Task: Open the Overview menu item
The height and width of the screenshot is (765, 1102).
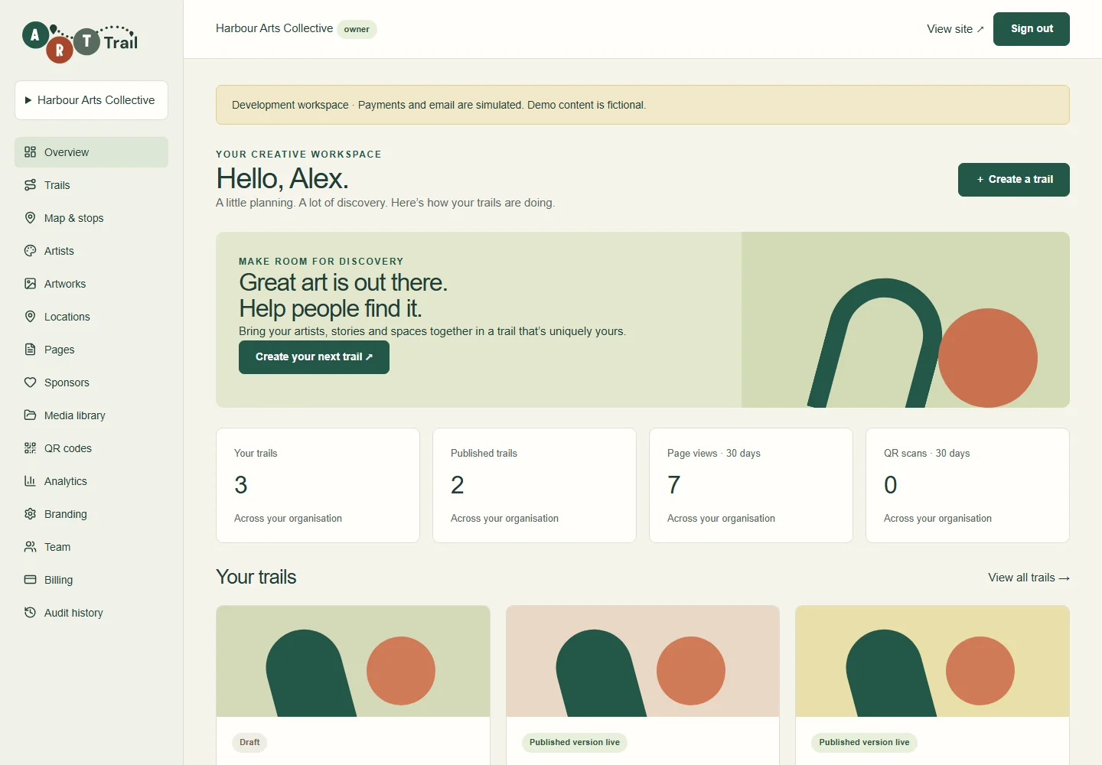Action: coord(91,152)
